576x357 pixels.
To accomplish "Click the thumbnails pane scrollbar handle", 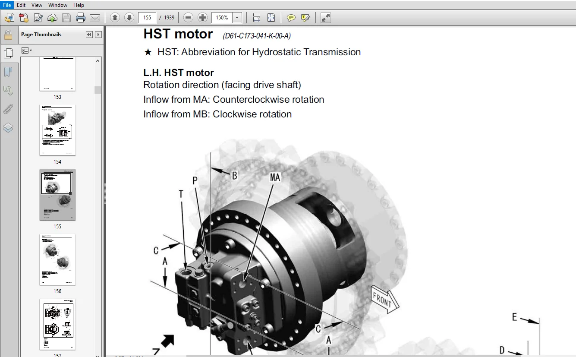I will [x=98, y=90].
